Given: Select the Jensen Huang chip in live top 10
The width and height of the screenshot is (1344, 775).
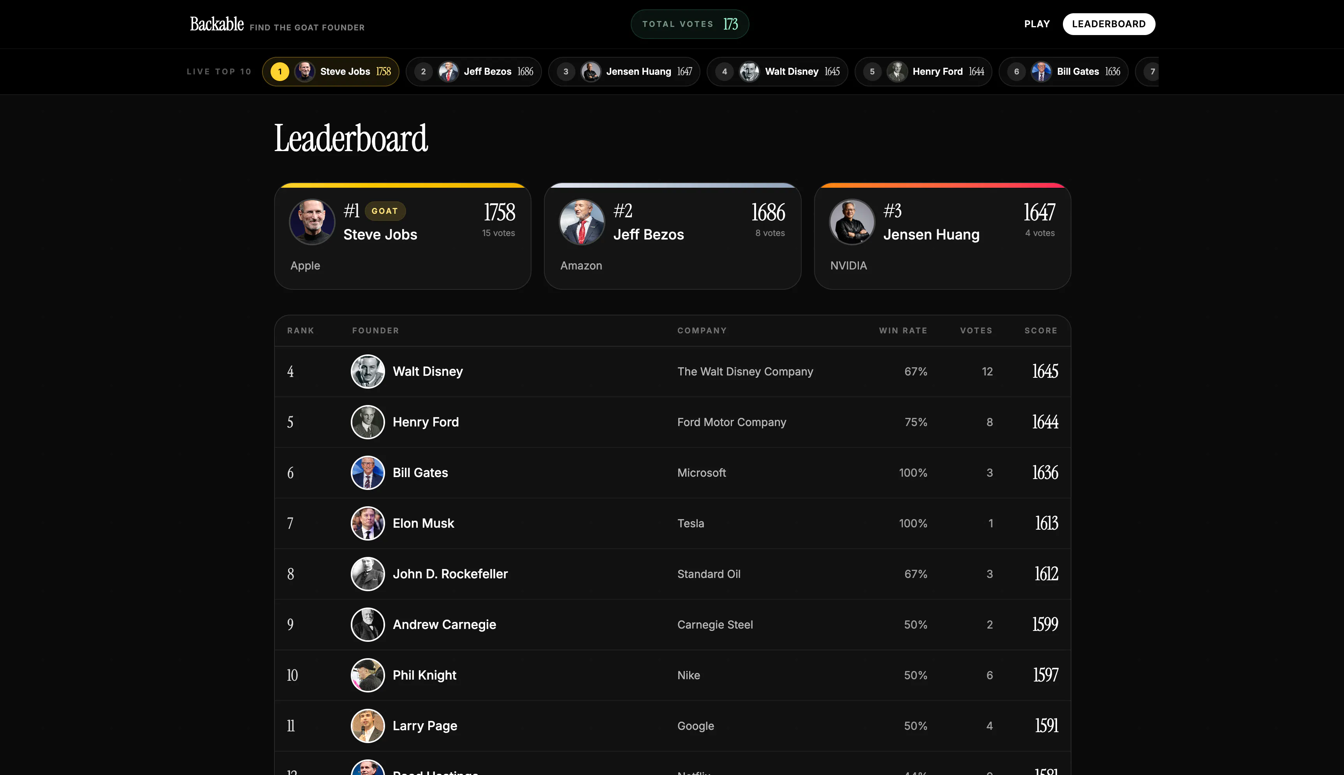Looking at the screenshot, I should pos(624,71).
